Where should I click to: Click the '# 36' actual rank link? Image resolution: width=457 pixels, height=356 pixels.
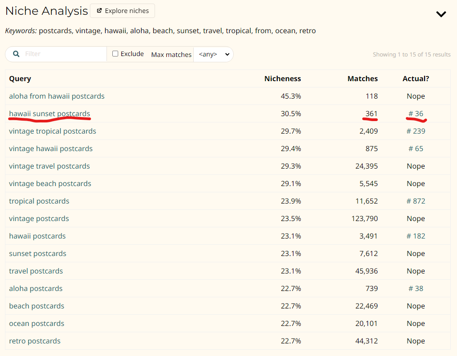pos(416,114)
